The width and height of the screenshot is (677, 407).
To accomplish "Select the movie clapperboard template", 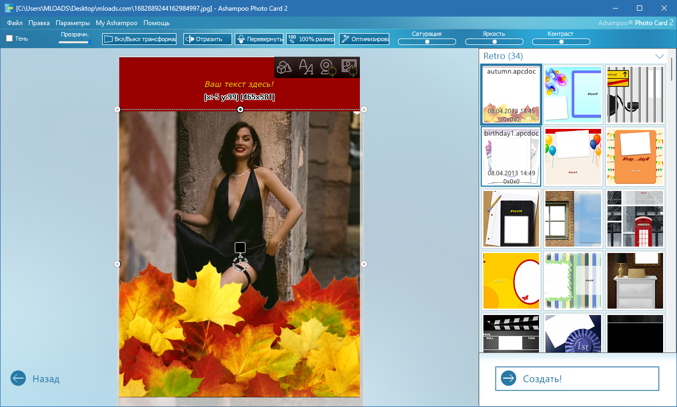I will point(511,333).
